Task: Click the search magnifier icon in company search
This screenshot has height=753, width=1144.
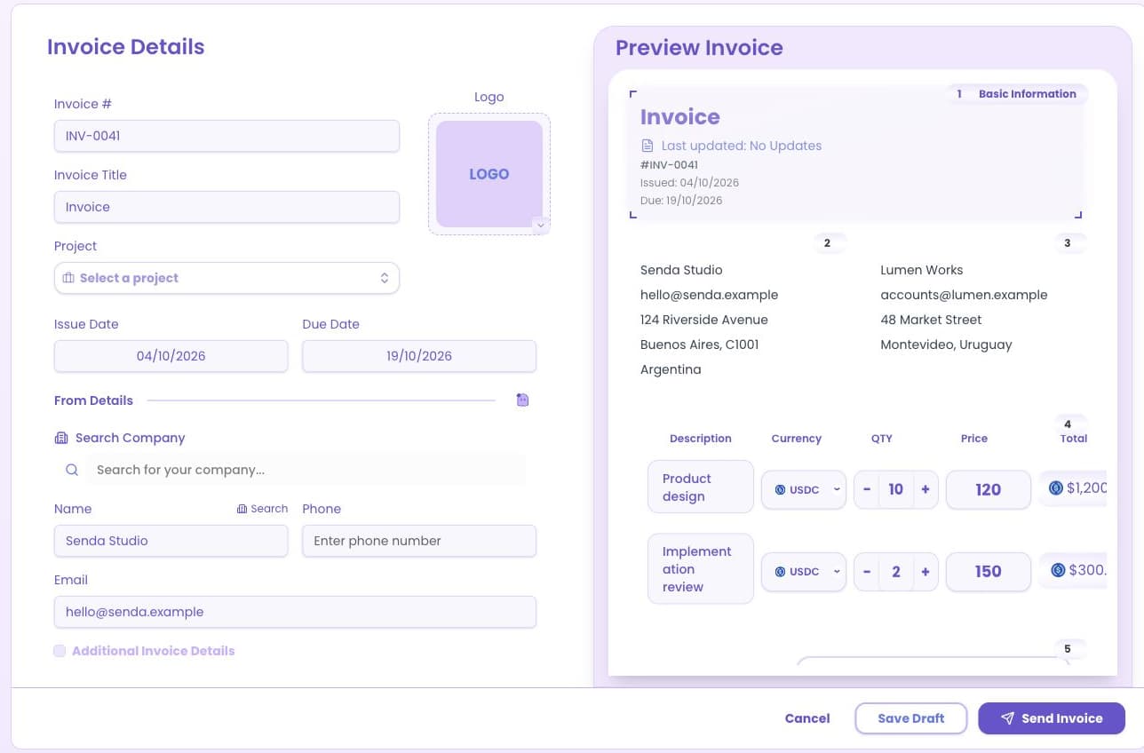Action: click(72, 470)
